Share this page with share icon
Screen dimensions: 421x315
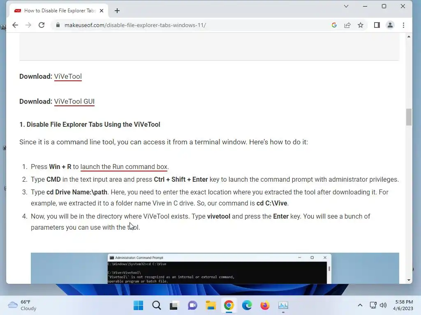coord(347,25)
